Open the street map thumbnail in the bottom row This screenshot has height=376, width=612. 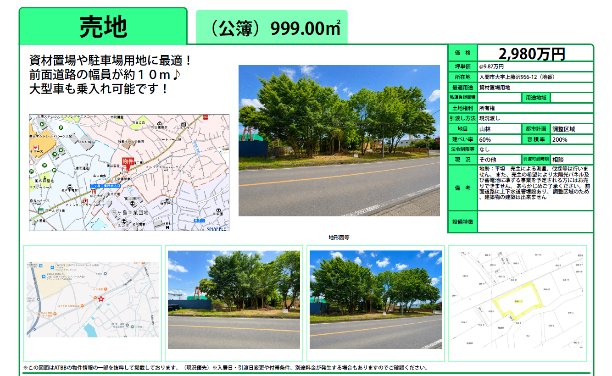coord(92,300)
